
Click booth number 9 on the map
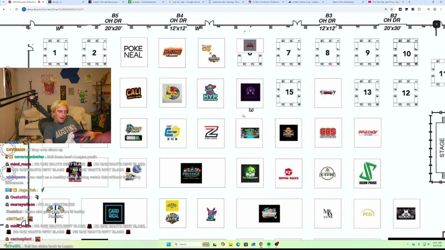click(367, 53)
